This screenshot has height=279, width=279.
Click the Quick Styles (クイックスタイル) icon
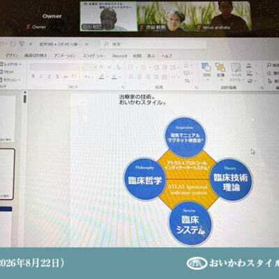pyautogui.click(x=236, y=72)
